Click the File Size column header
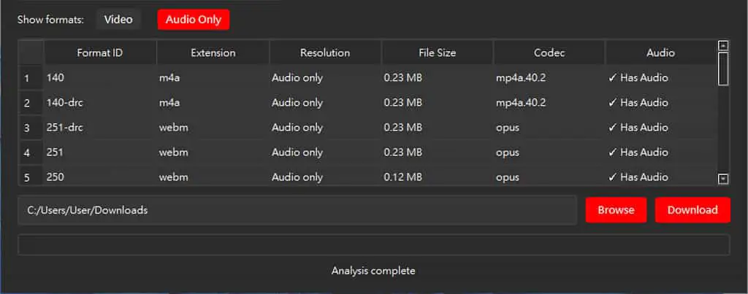748x294 pixels. pyautogui.click(x=437, y=53)
